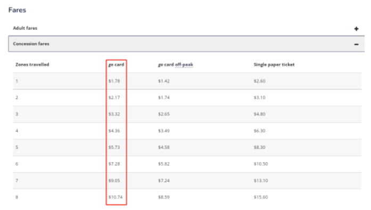Select off-peak fare $5.82
Image resolution: width=371 pixels, height=210 pixels.
(x=164, y=164)
